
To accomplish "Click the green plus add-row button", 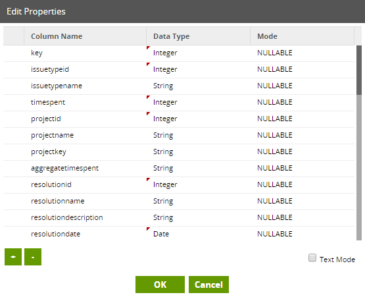I will tap(13, 257).
